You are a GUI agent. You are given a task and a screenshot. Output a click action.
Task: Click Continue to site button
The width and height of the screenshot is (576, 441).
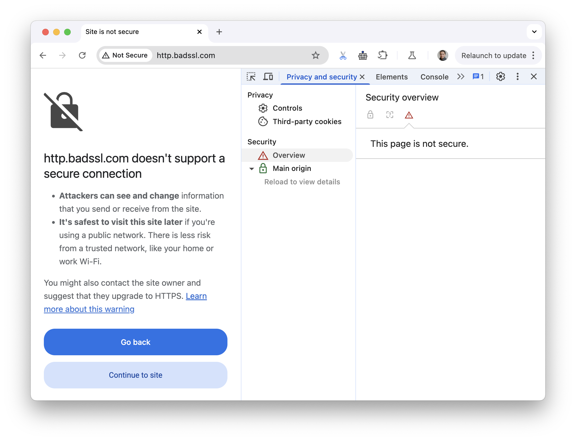135,375
